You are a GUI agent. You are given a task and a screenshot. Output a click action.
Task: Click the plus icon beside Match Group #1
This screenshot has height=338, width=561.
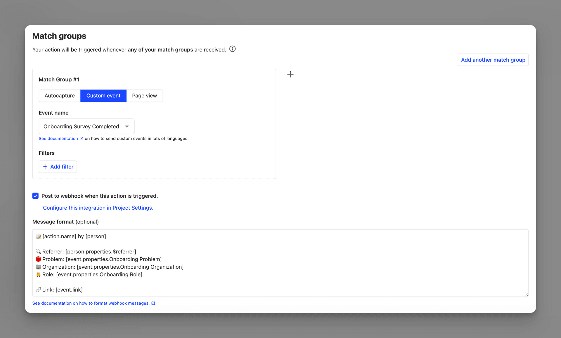coord(290,74)
